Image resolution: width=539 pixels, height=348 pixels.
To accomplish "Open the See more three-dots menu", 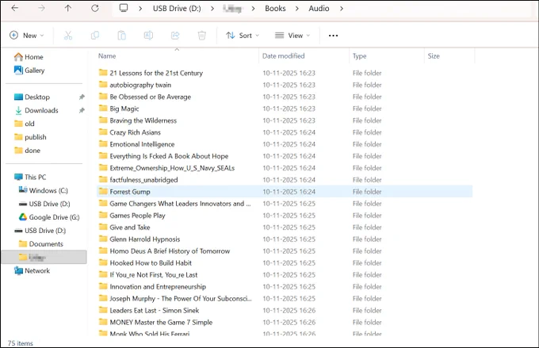I will point(333,36).
